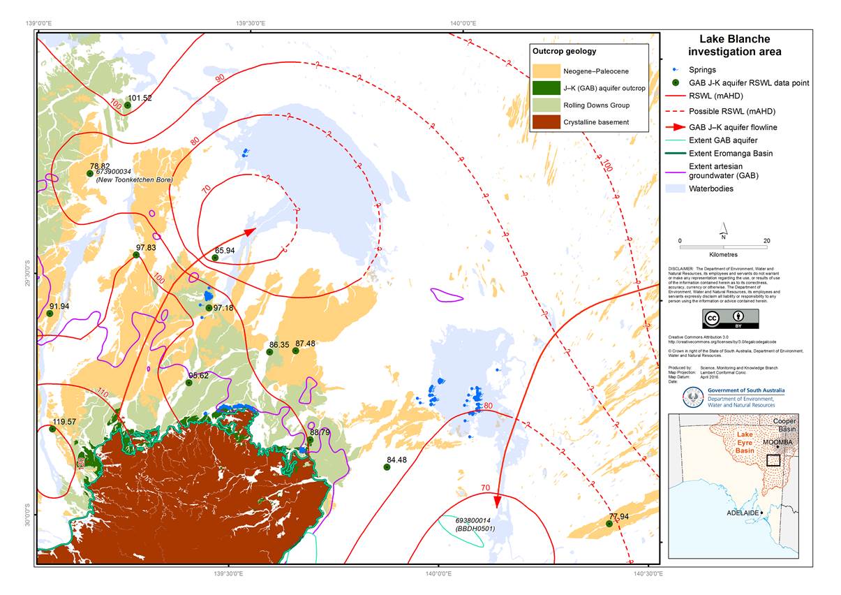The height and width of the screenshot is (595, 841).
Task: Click the Extent GAB aquifer legend line
Action: [x=674, y=142]
